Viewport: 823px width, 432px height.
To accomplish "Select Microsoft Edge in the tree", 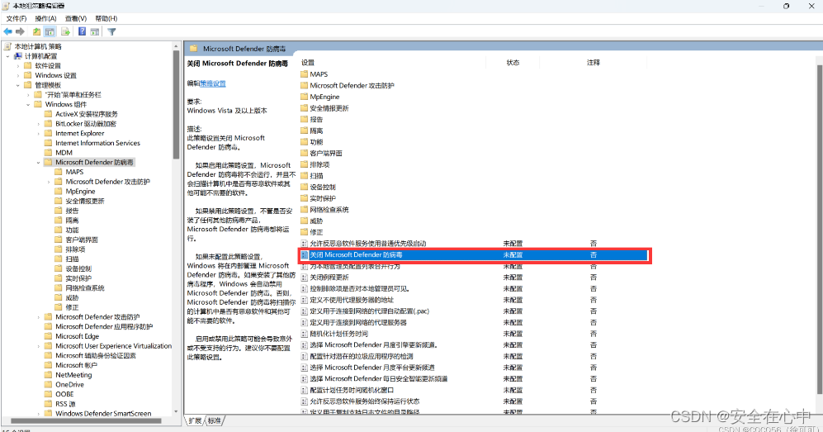I will point(77,336).
